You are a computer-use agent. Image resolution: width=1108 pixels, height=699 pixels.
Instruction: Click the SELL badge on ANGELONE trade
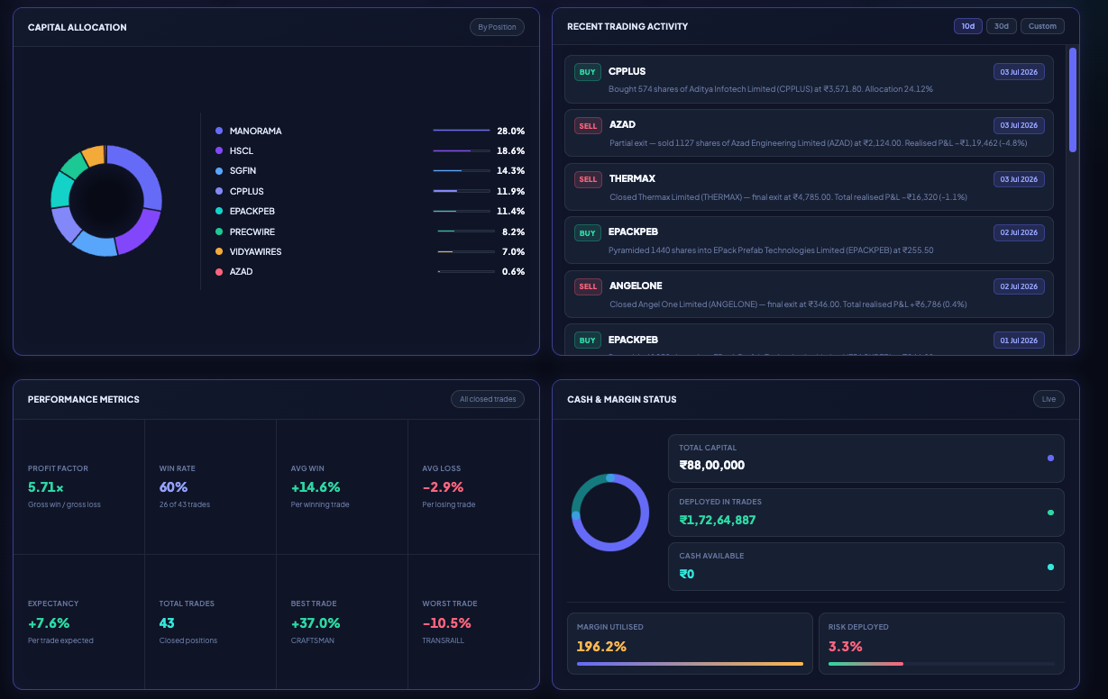(588, 286)
